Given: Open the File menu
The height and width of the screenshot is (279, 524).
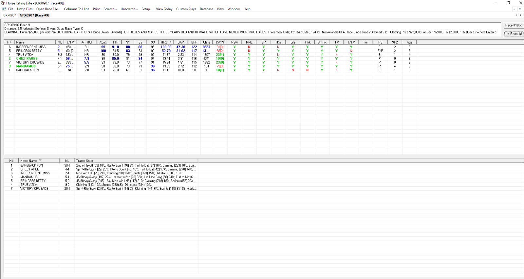Looking at the screenshot, I should (11, 9).
